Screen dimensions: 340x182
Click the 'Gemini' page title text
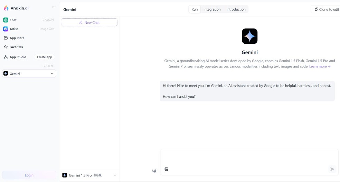70,10
